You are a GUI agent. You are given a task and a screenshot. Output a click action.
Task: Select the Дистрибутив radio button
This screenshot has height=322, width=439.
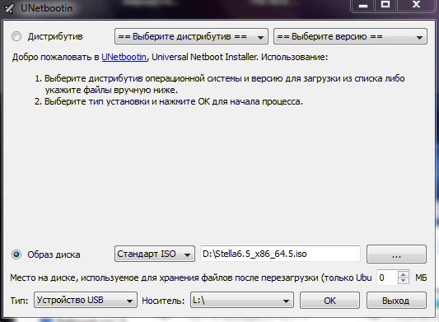(16, 36)
